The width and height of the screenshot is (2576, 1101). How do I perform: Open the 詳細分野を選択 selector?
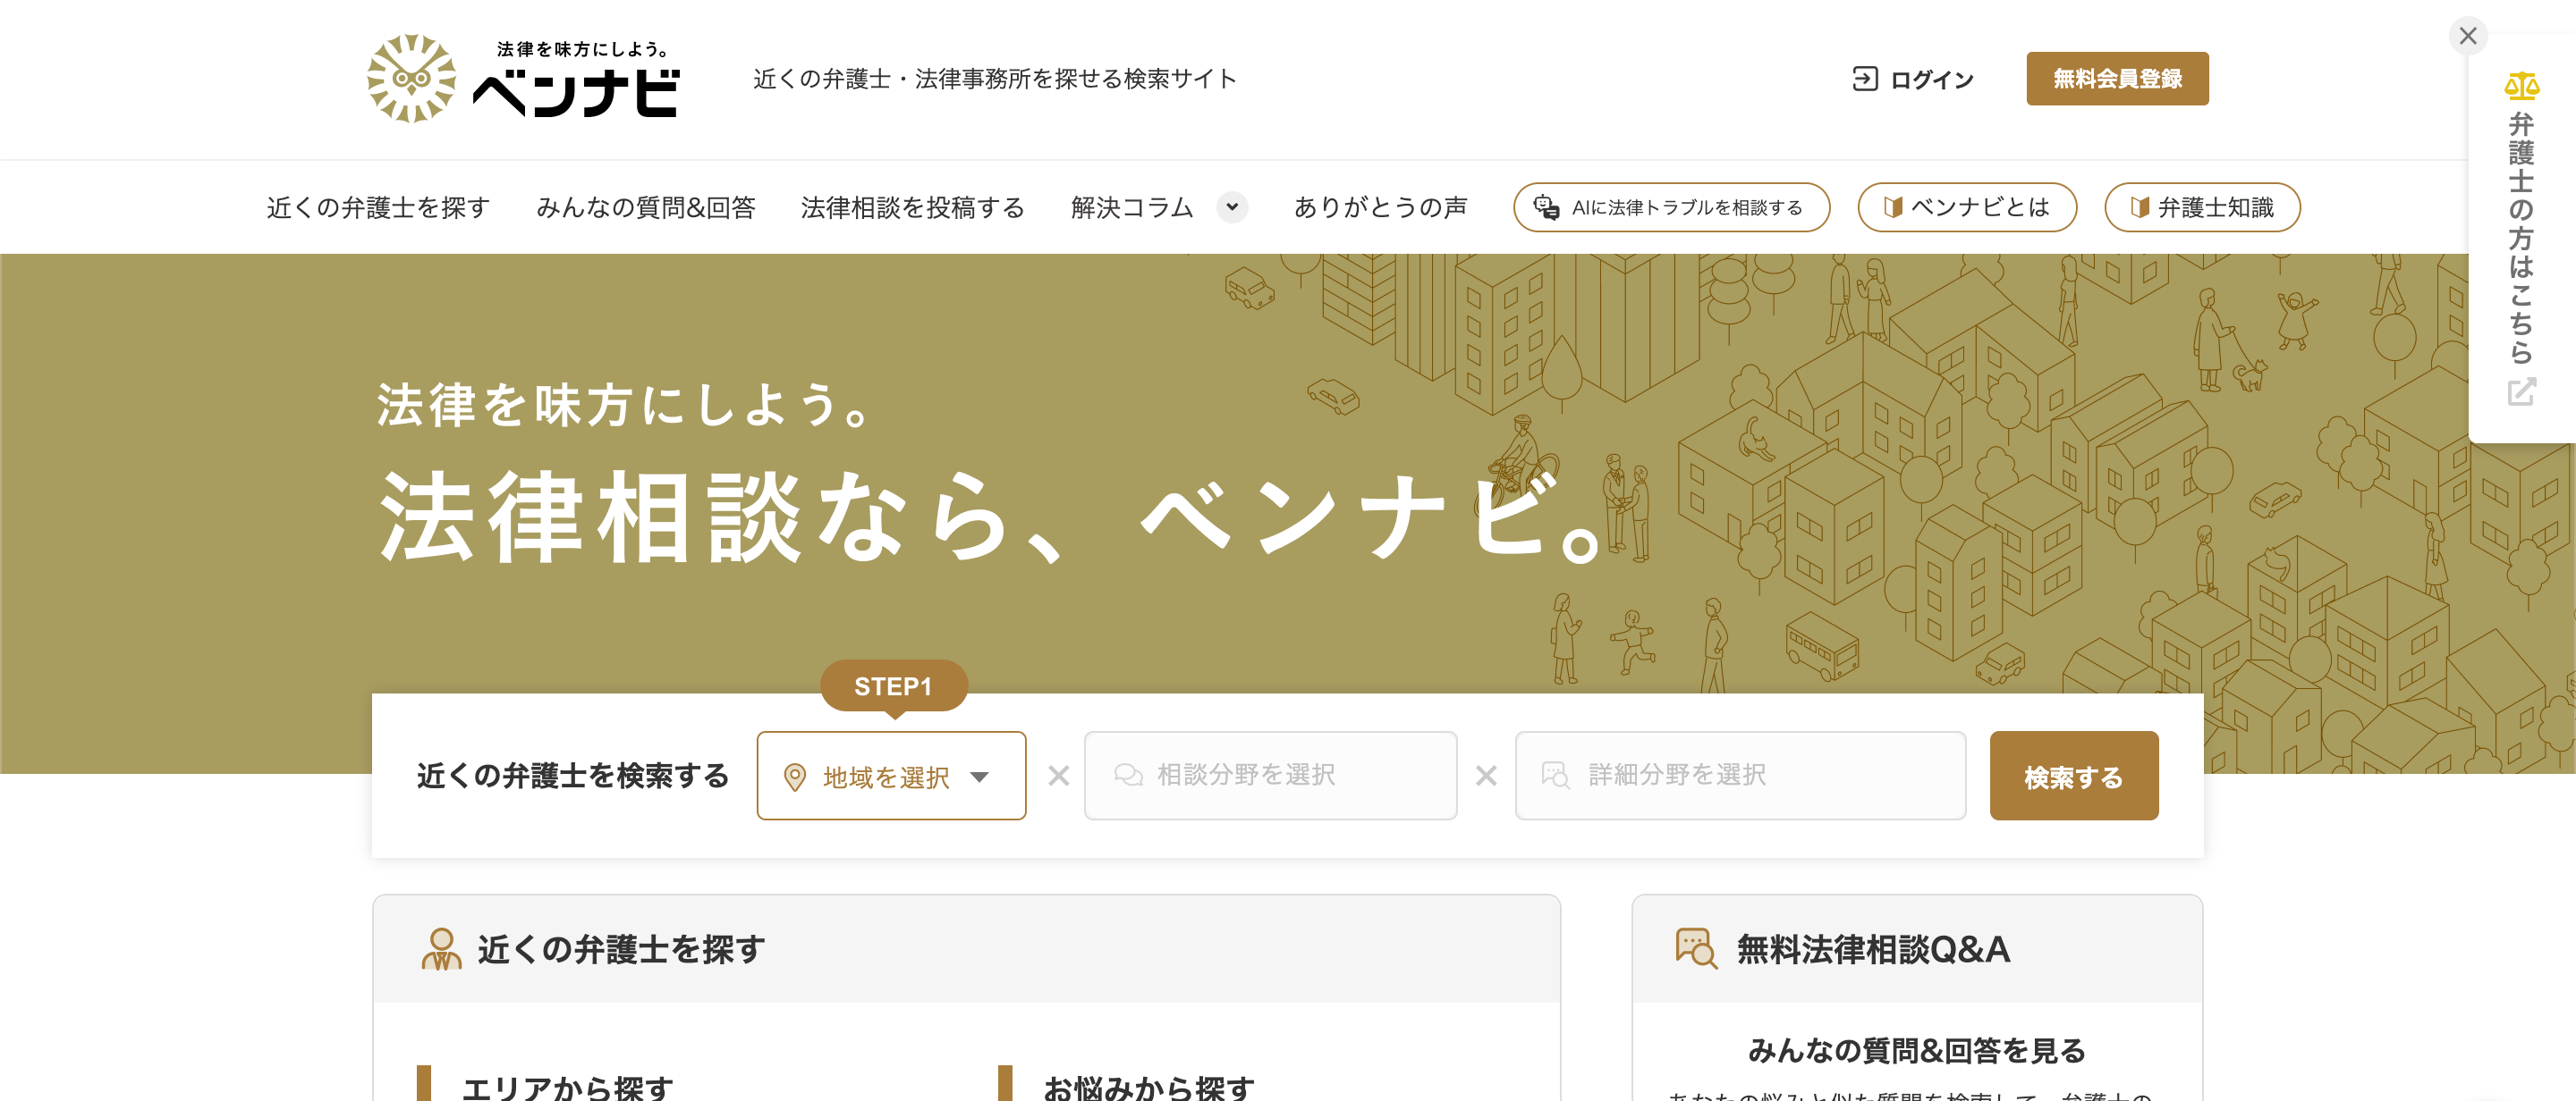click(x=1740, y=777)
